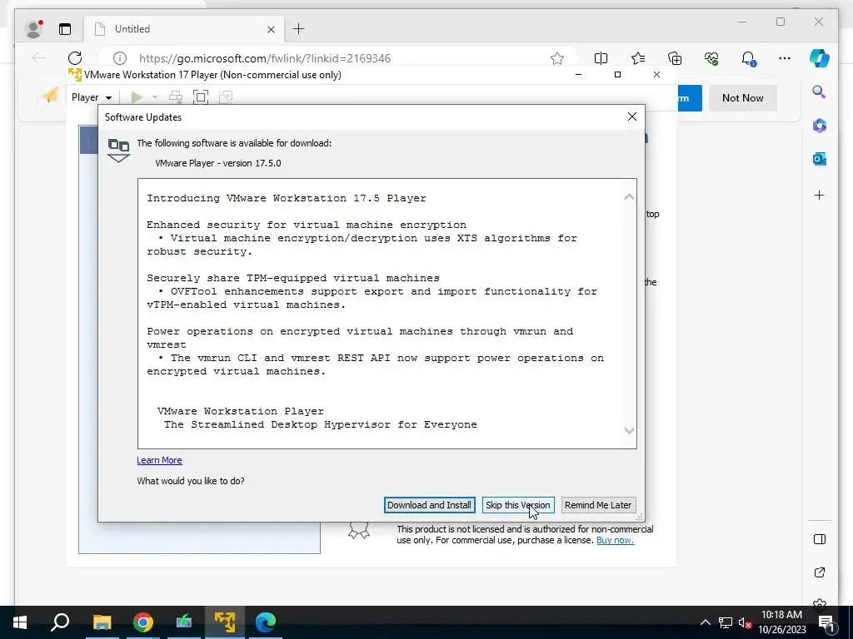Open the Player dropdown menu
Viewport: 853px width, 639px height.
92,97
